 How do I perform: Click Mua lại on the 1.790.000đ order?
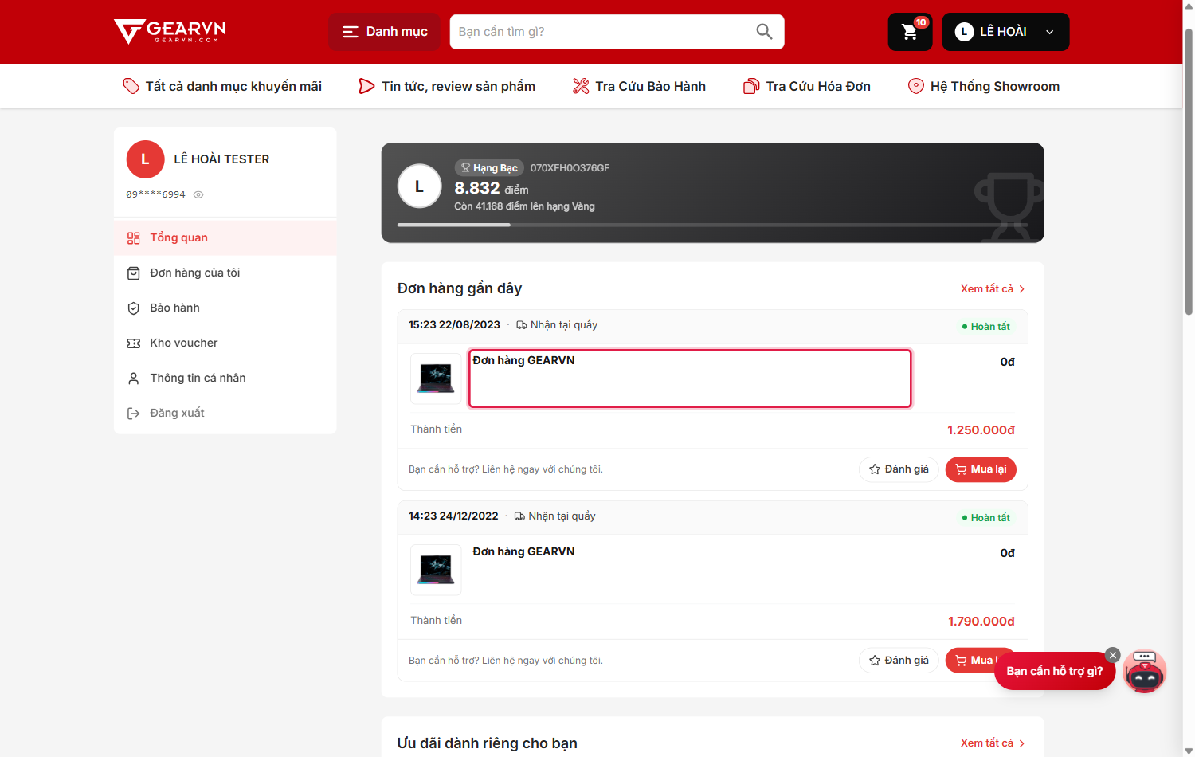click(x=973, y=660)
